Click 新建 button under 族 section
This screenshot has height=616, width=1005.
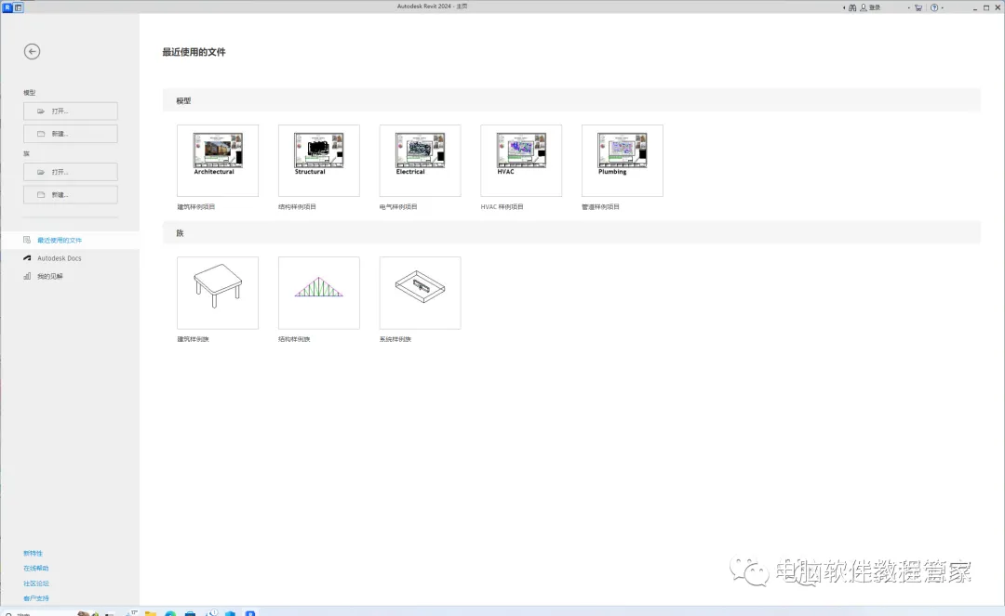[71, 194]
